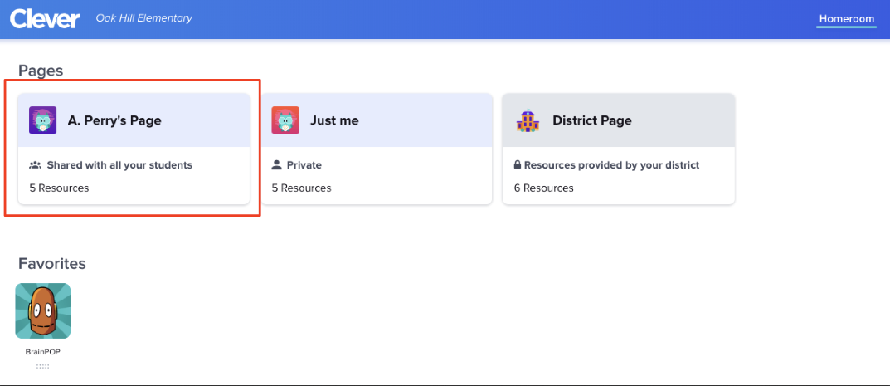The height and width of the screenshot is (386, 890).
Task: Click Resources provided by your district text
Action: tap(612, 165)
